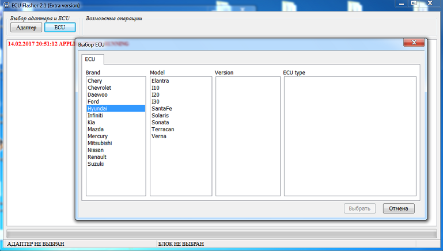
Task: Choose Sonata in the Model list
Action: tap(181, 122)
